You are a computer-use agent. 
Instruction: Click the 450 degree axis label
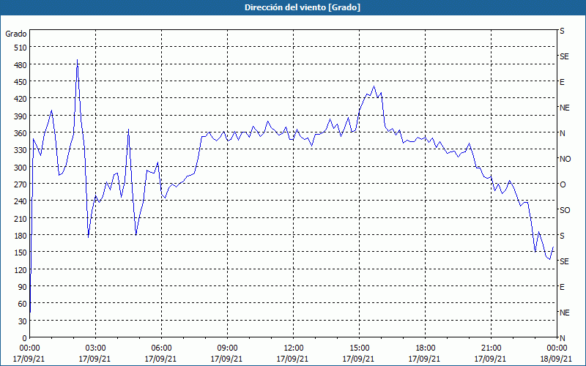(21, 82)
